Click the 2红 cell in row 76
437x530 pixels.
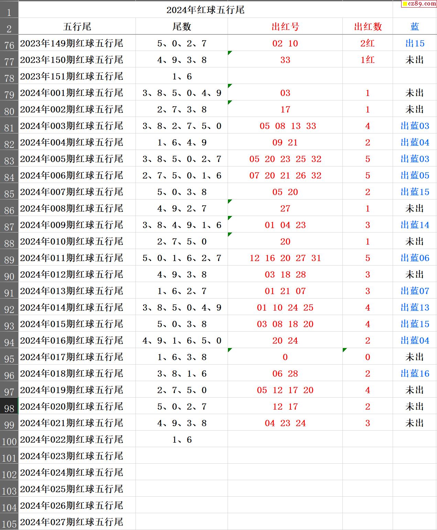pyautogui.click(x=368, y=43)
